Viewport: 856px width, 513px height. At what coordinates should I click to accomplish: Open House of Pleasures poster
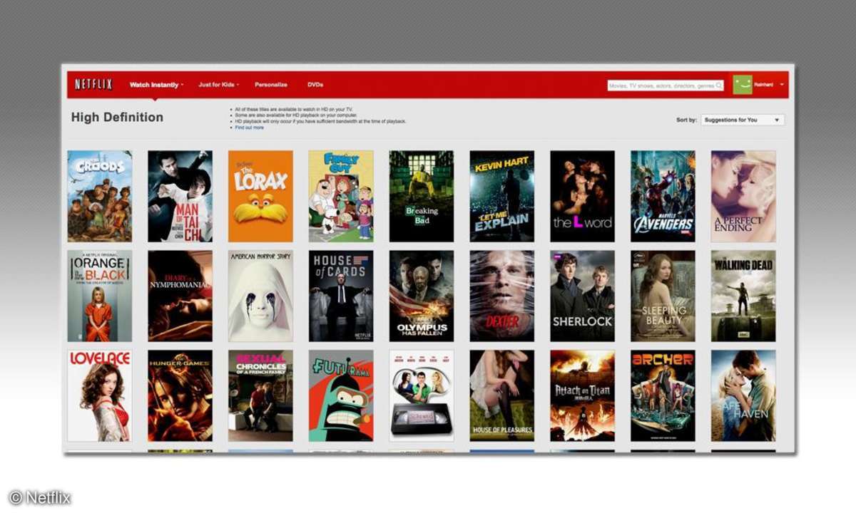tap(502, 395)
